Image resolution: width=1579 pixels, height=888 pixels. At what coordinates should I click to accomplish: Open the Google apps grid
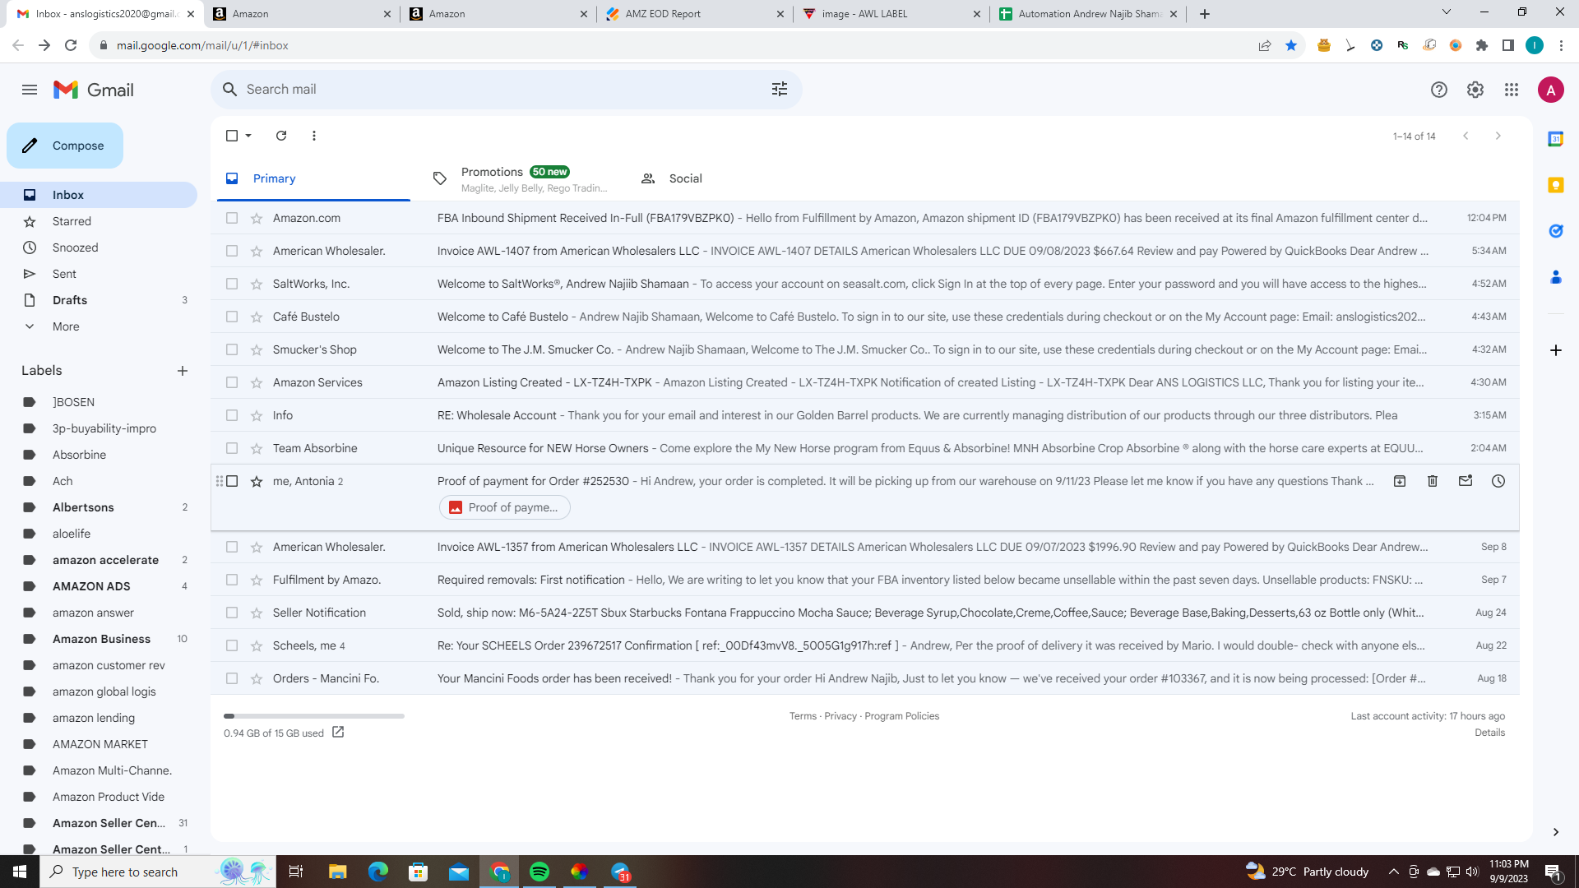1512,90
